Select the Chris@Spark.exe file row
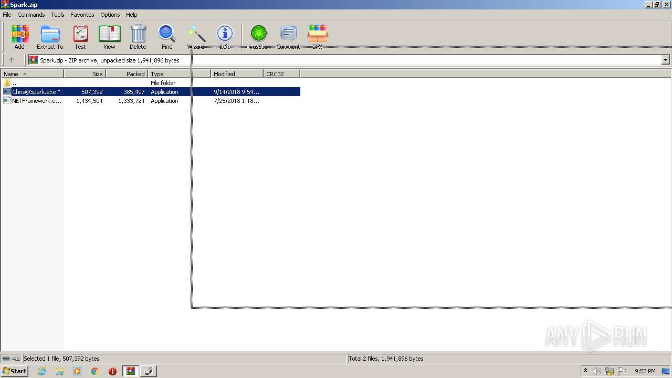The height and width of the screenshot is (378, 672). click(151, 92)
